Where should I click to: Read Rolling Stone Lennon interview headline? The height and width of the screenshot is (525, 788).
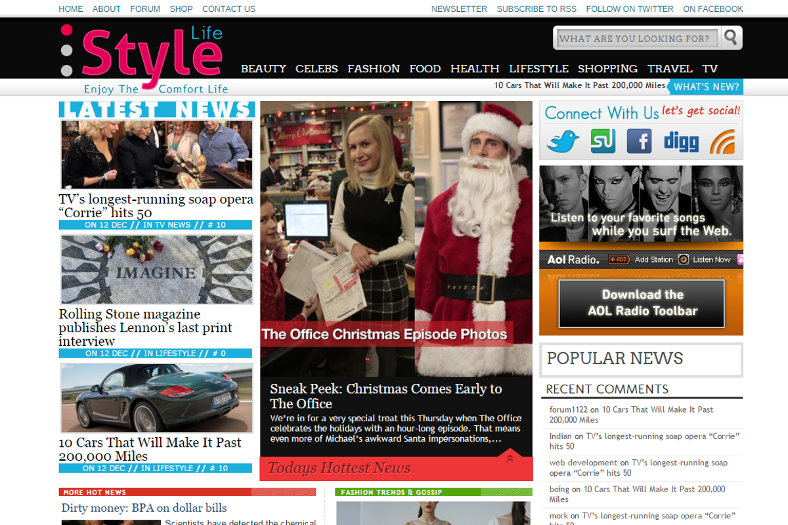pos(146,327)
